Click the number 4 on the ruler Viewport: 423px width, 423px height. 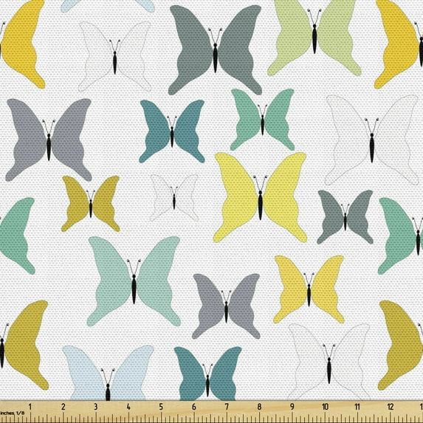pos(128,407)
